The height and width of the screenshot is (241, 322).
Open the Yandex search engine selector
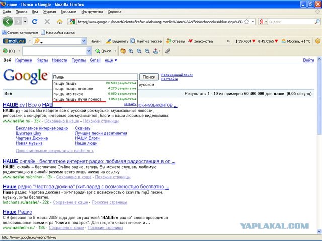(263, 22)
